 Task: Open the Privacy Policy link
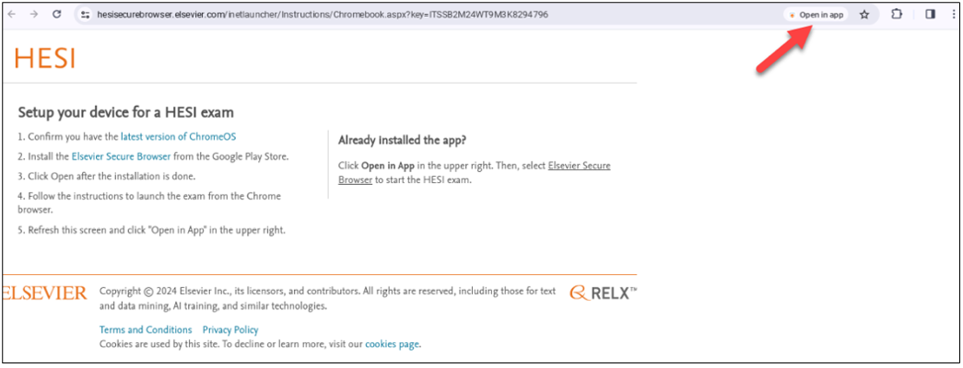click(229, 329)
